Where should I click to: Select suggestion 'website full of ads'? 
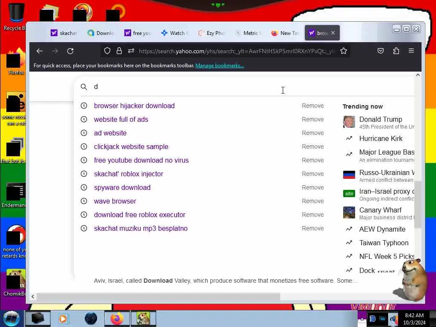(121, 119)
